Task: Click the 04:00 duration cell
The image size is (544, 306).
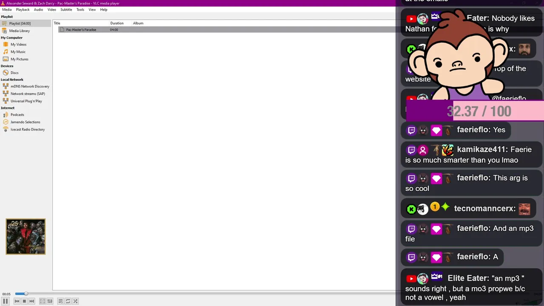Action: coord(114,30)
